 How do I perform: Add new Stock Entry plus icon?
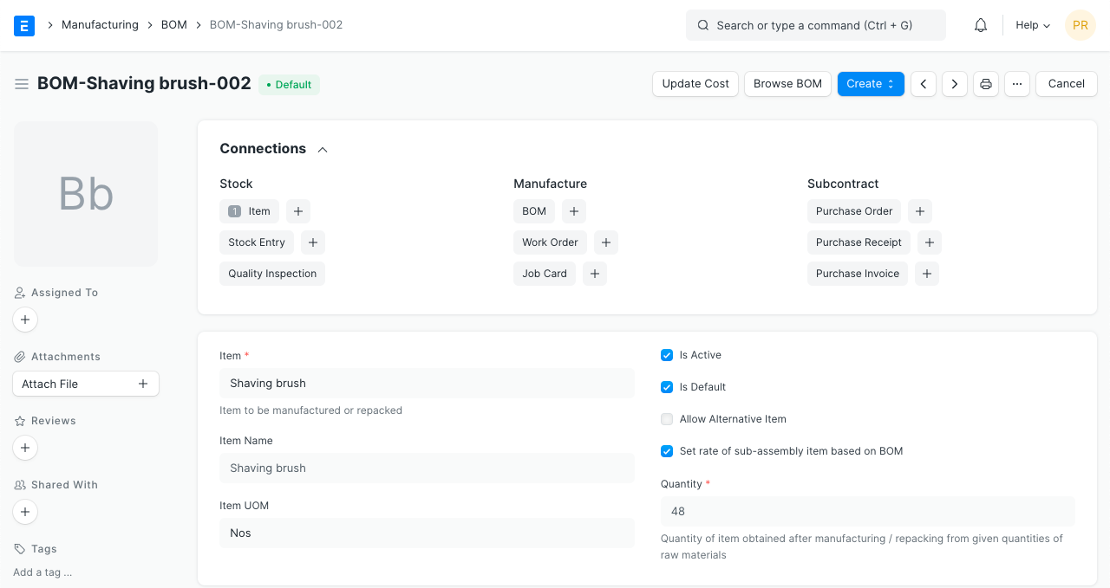pos(313,242)
